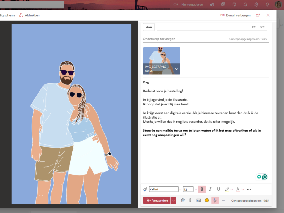The height and width of the screenshot is (213, 284).
Task: Close the attachment preview pane
Action: coord(268,15)
